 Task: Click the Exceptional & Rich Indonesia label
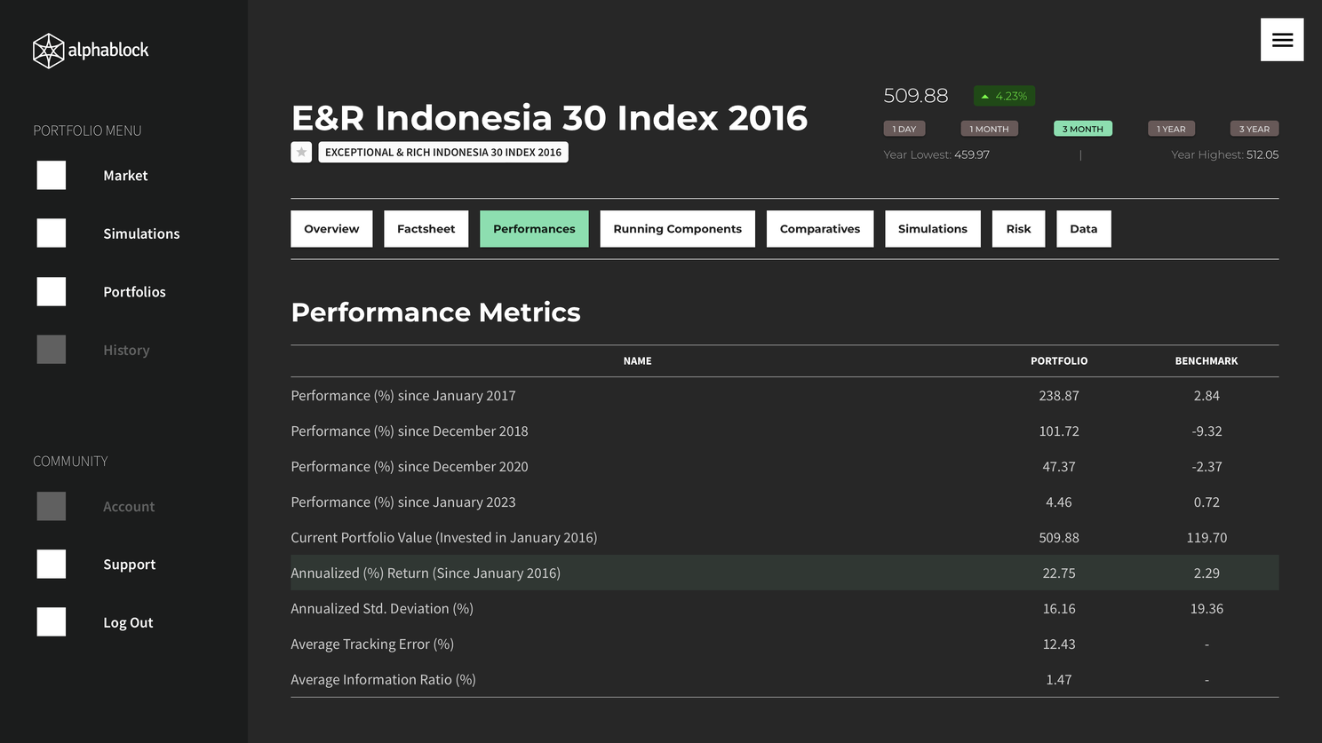point(443,152)
